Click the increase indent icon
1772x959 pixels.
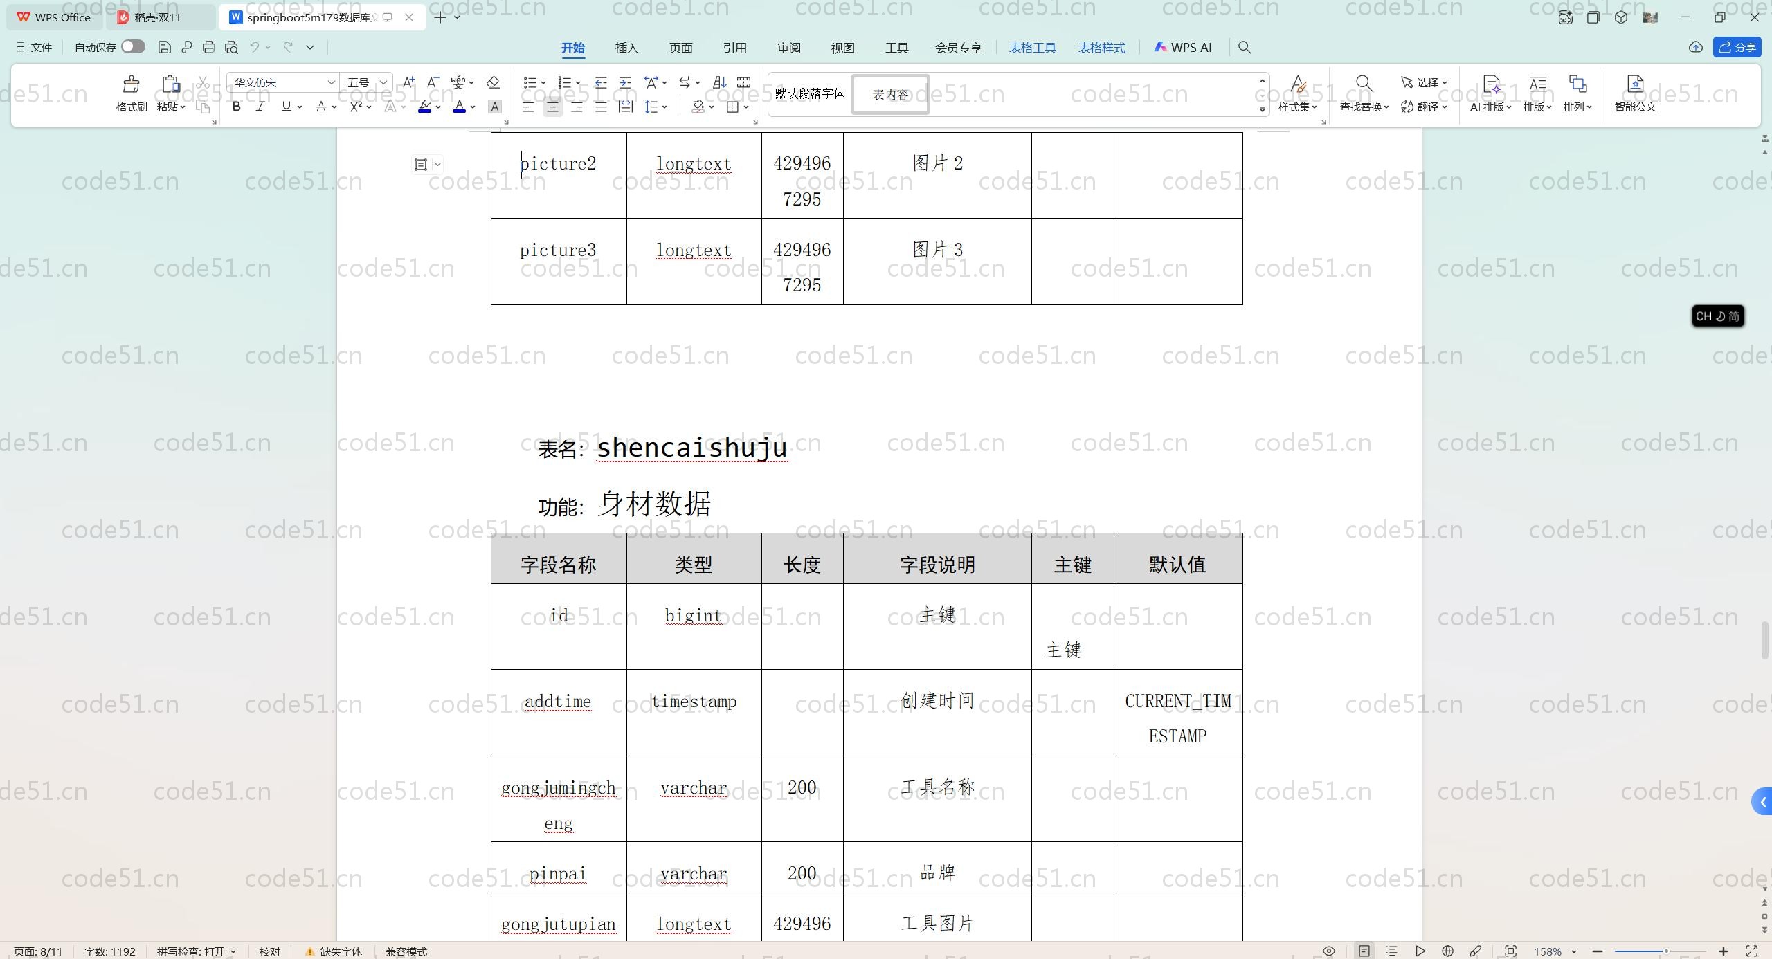pyautogui.click(x=625, y=82)
